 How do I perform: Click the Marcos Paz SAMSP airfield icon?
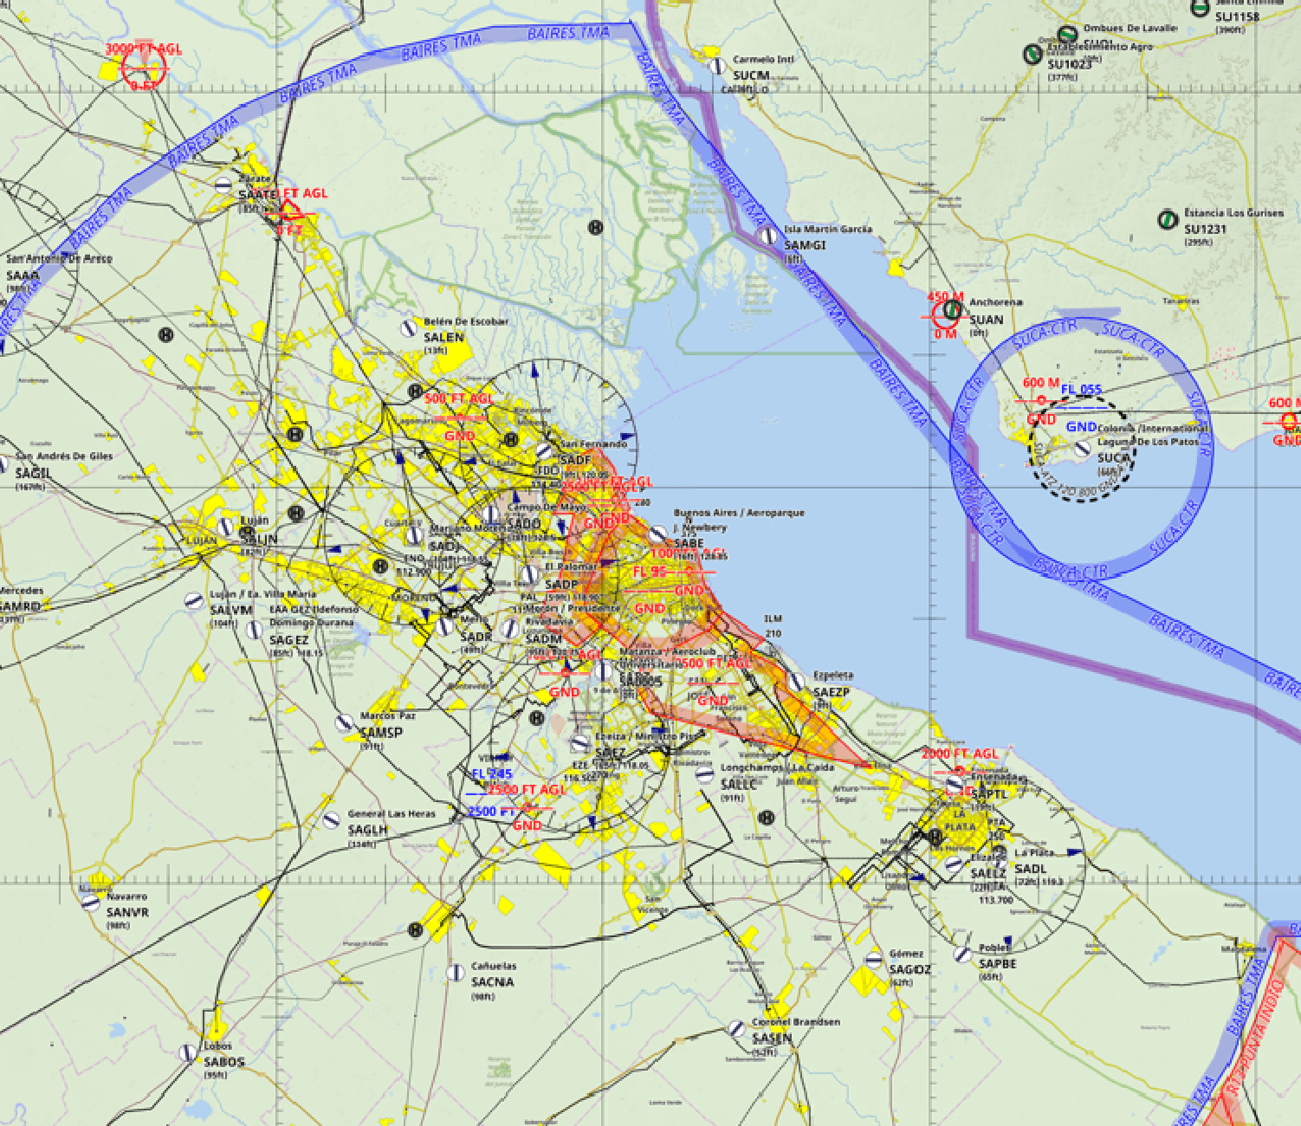(x=344, y=722)
